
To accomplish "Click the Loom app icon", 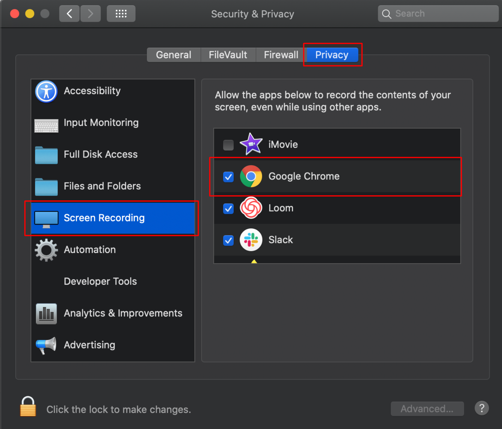I will pyautogui.click(x=251, y=208).
